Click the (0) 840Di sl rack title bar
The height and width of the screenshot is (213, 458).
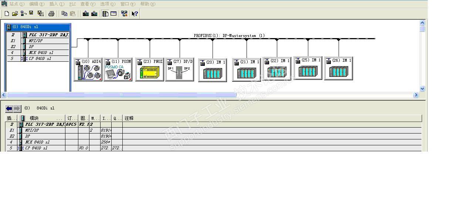pyautogui.click(x=38, y=27)
